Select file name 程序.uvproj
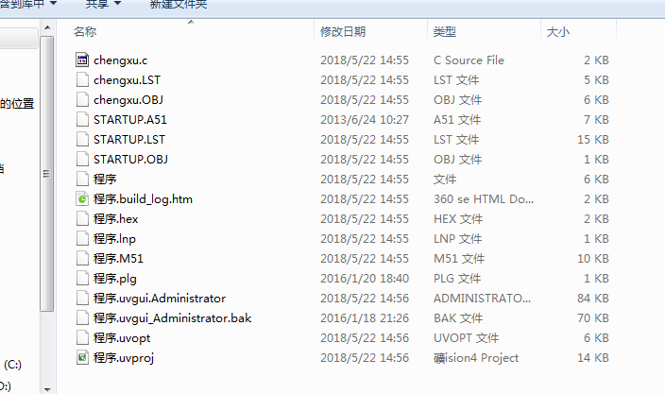The image size is (665, 394). tap(124, 358)
